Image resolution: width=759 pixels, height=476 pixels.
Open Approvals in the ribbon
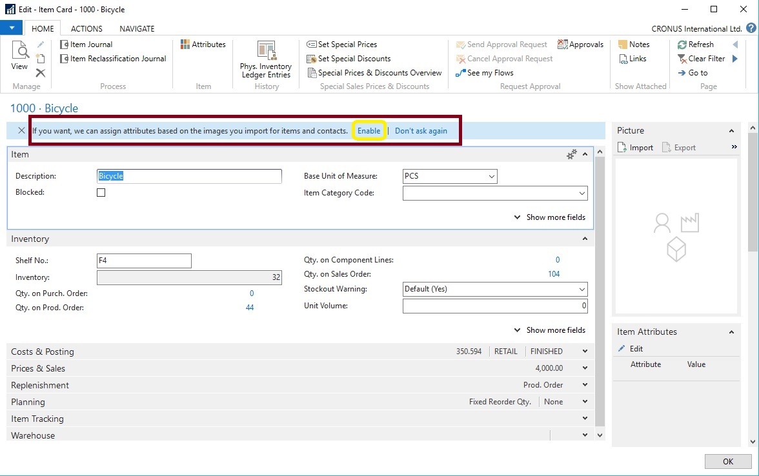click(x=580, y=45)
